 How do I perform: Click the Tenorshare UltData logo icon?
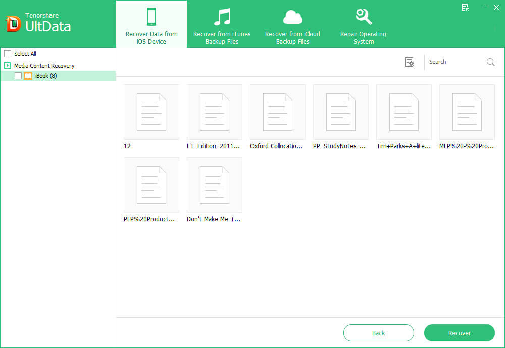[13, 24]
